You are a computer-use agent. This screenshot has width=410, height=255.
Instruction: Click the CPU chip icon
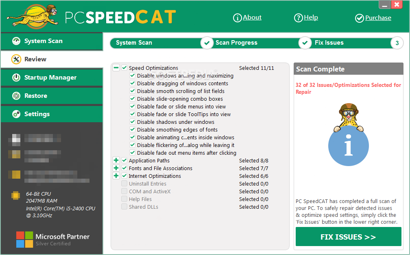point(16,195)
